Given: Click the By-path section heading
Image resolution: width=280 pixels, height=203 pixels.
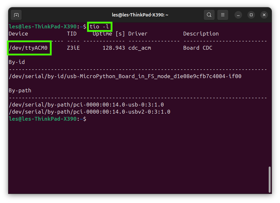Looking at the screenshot, I should (x=19, y=90).
